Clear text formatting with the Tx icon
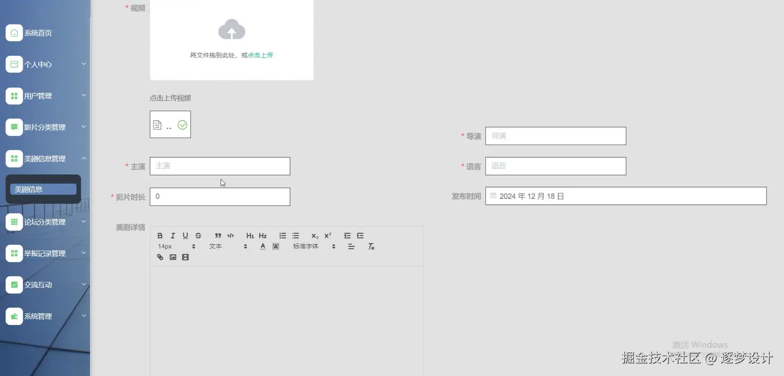The height and width of the screenshot is (376, 784). coord(371,246)
